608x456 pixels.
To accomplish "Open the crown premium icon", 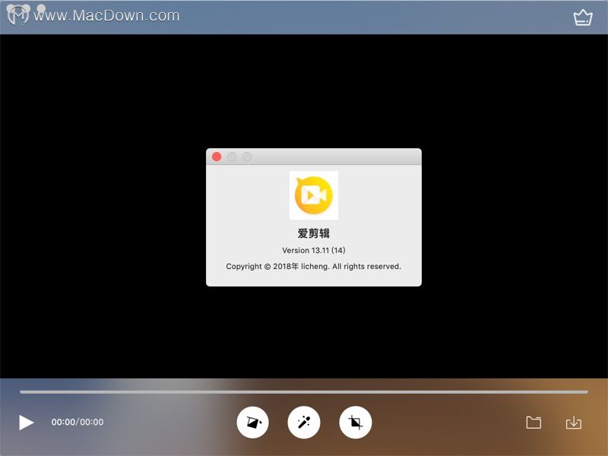I will [583, 17].
